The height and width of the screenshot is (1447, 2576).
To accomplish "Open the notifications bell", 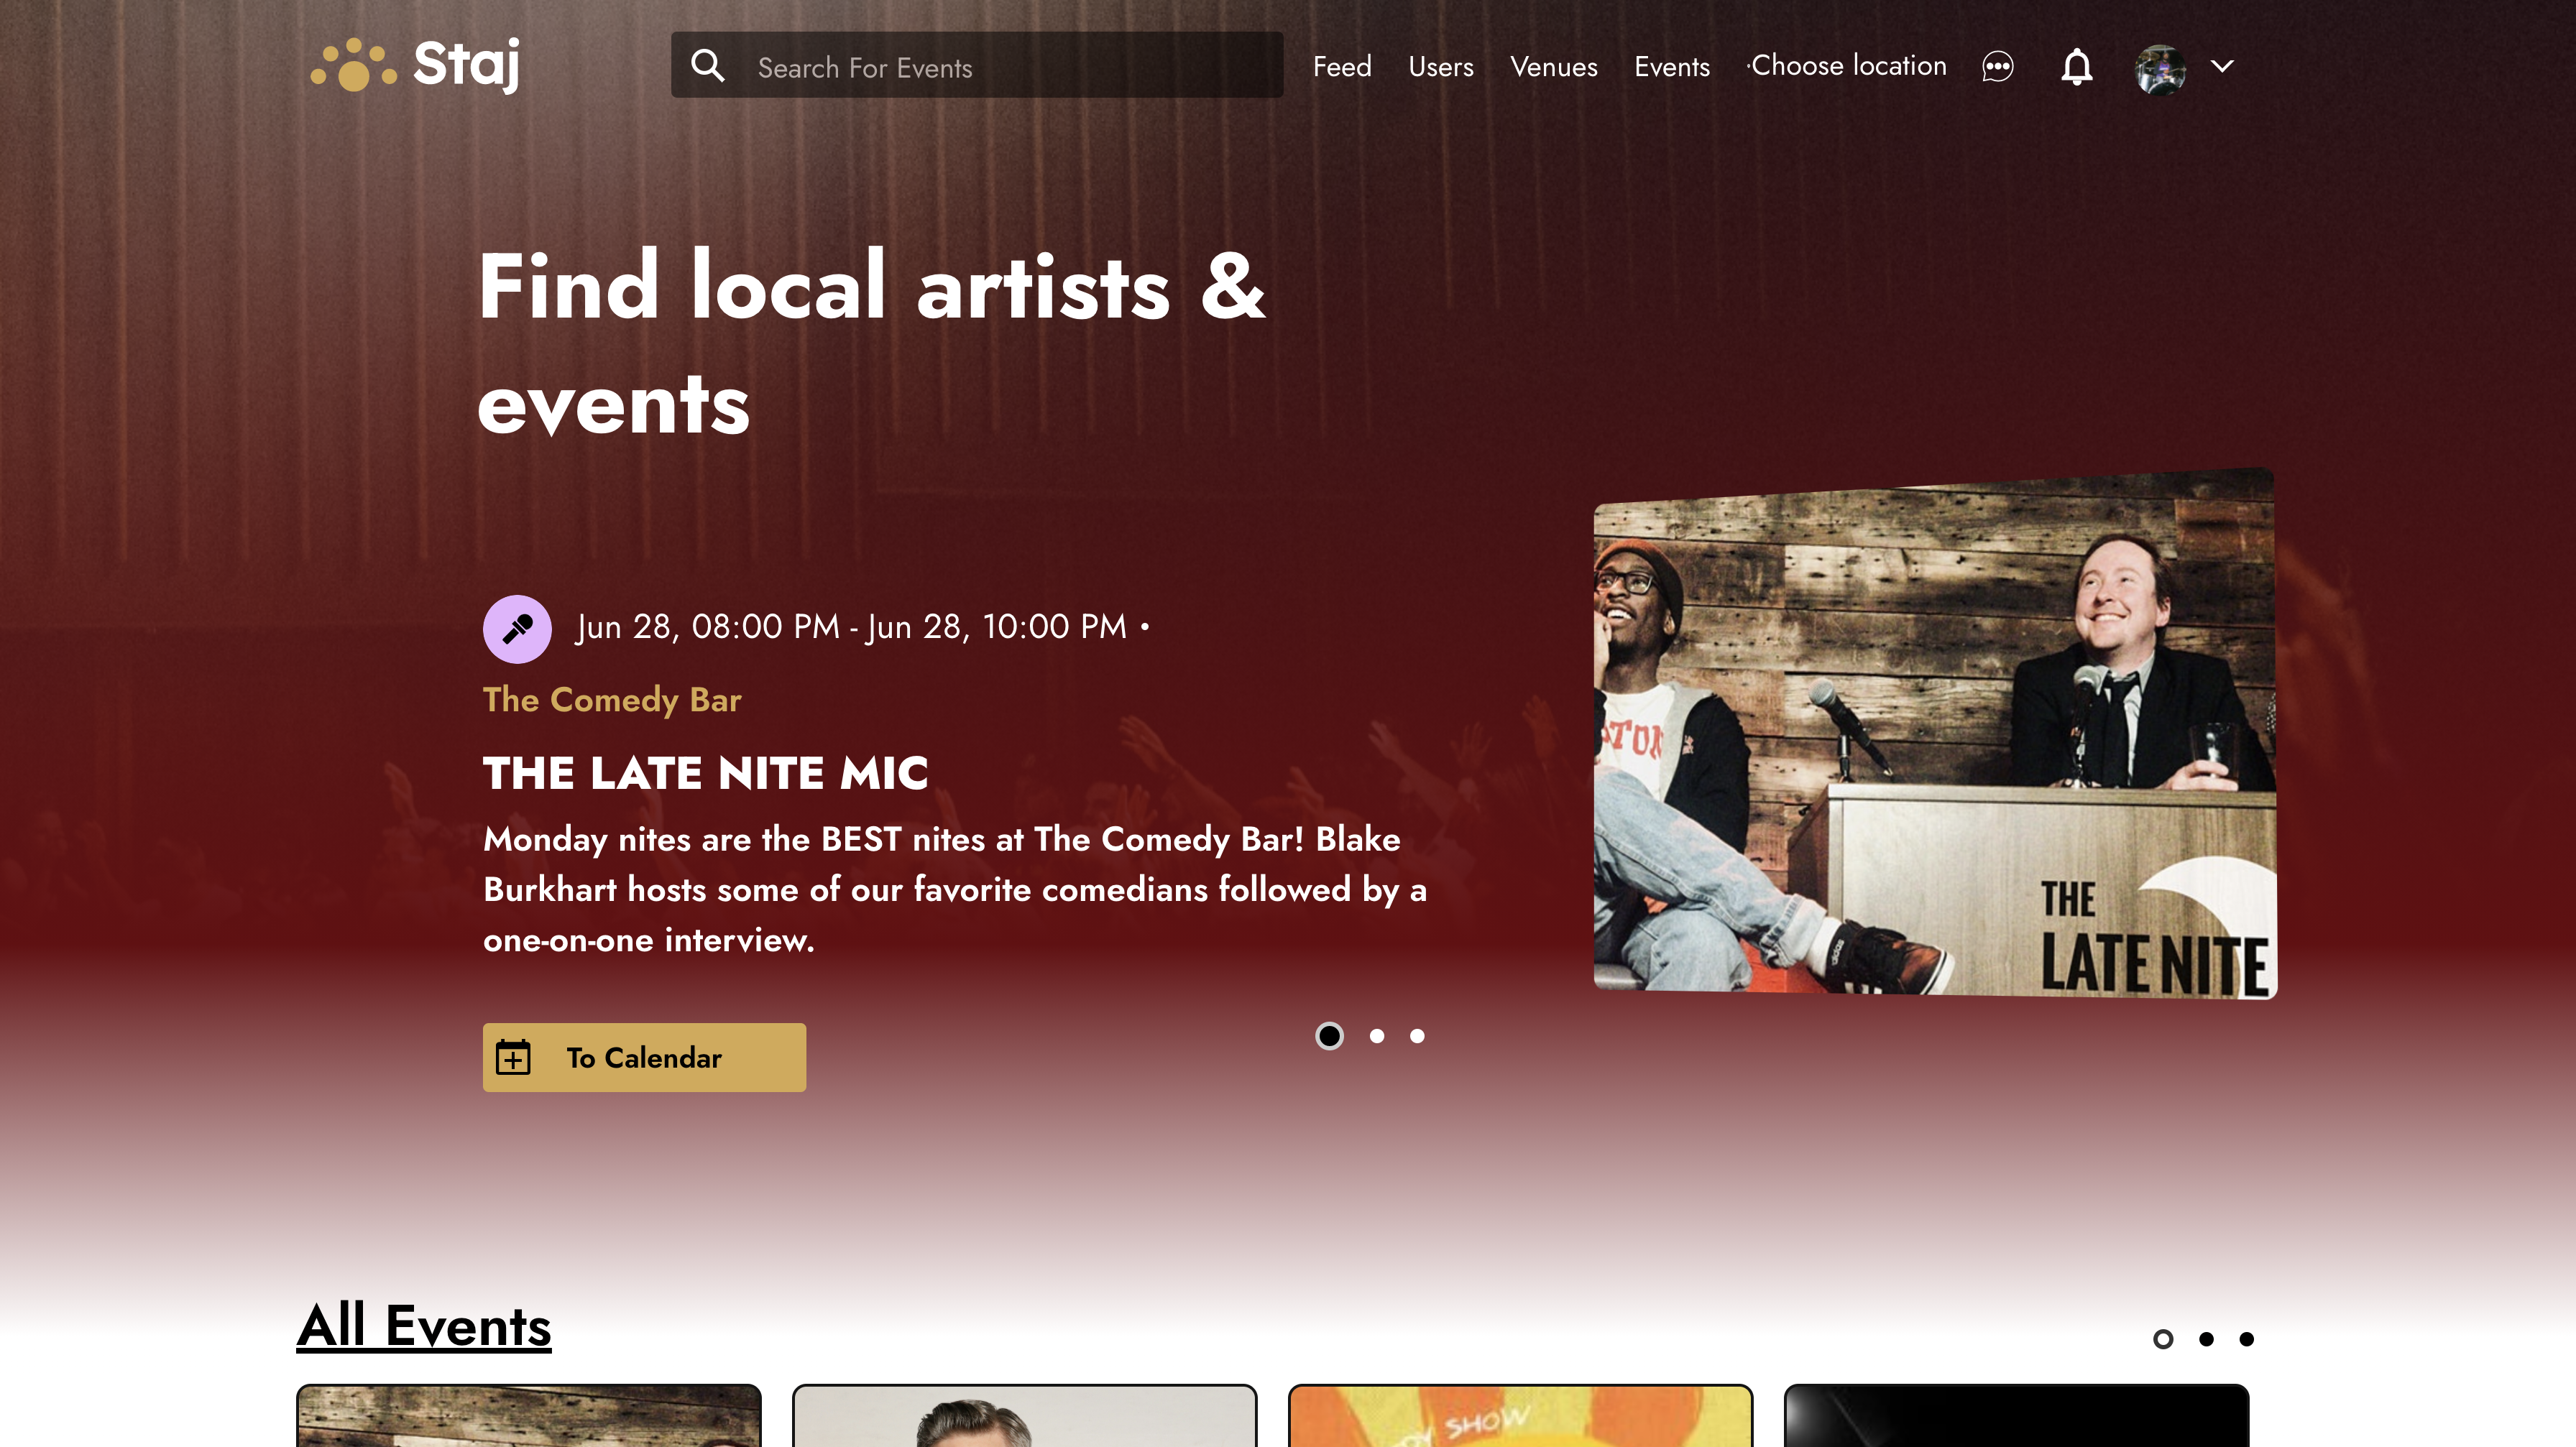I will coord(2076,67).
